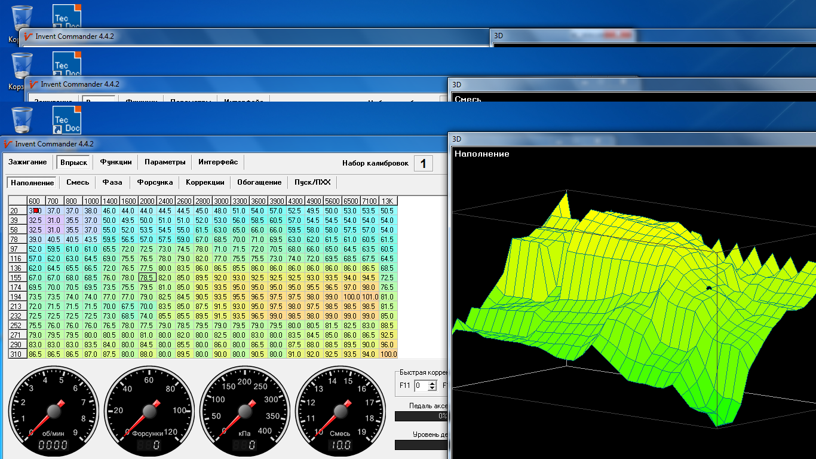The image size is (816, 459).
Task: Select the lowest Tec Doc desktop shortcut
Action: click(x=66, y=119)
